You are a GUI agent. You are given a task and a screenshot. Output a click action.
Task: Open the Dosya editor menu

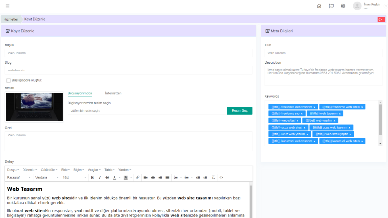[x=13, y=170]
